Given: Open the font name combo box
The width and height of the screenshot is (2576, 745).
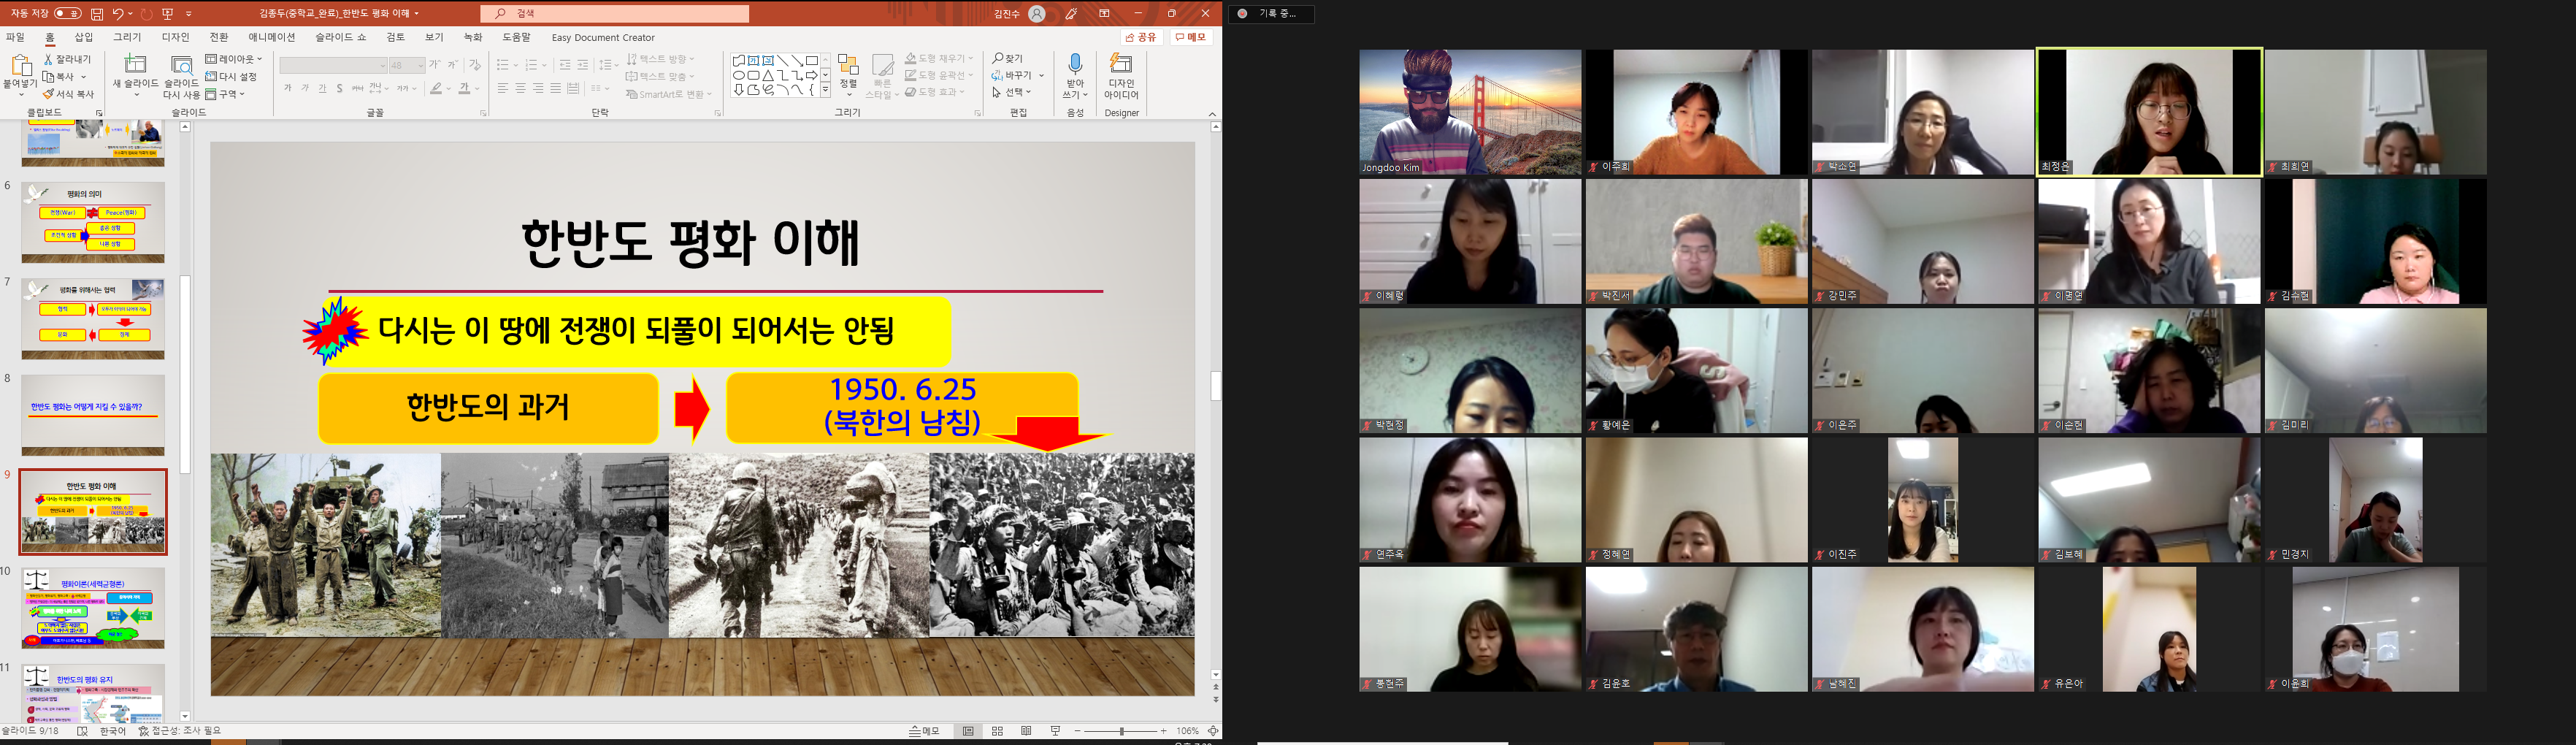Looking at the screenshot, I should pos(333,65).
